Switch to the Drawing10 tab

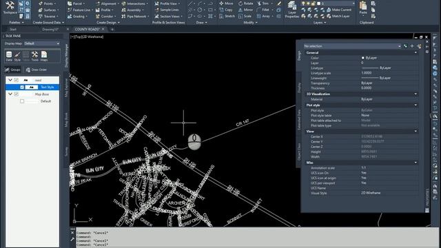[x=50, y=29]
